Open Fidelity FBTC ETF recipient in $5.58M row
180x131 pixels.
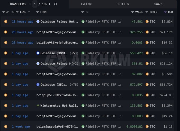(103, 74)
